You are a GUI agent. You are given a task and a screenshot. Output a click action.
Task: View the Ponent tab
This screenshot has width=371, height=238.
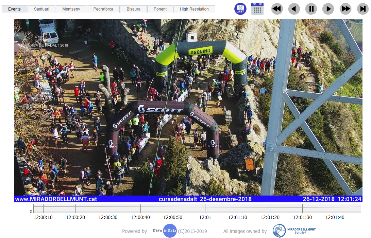(x=160, y=9)
